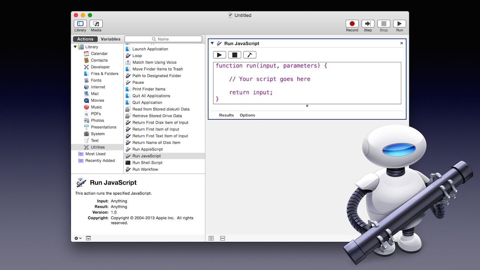The image size is (480, 270).
Task: Select Return First Text Item of Input
Action: click(160, 136)
